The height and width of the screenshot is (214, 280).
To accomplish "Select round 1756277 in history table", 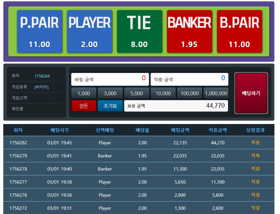I will coord(18,182).
